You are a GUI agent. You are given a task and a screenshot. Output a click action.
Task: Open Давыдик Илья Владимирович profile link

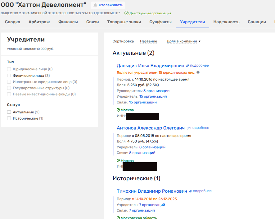point(150,66)
